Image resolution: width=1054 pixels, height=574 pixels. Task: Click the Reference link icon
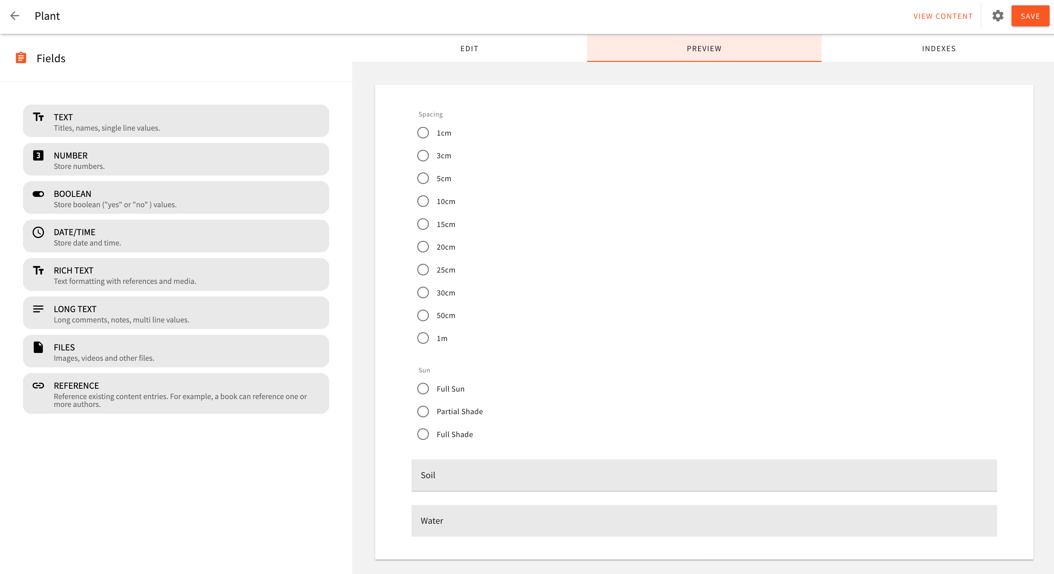[38, 385]
